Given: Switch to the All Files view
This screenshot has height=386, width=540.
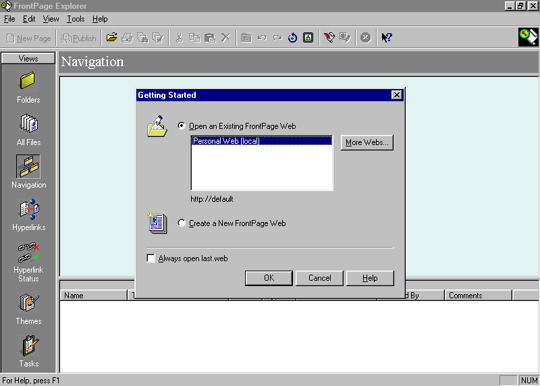Looking at the screenshot, I should click(x=28, y=130).
